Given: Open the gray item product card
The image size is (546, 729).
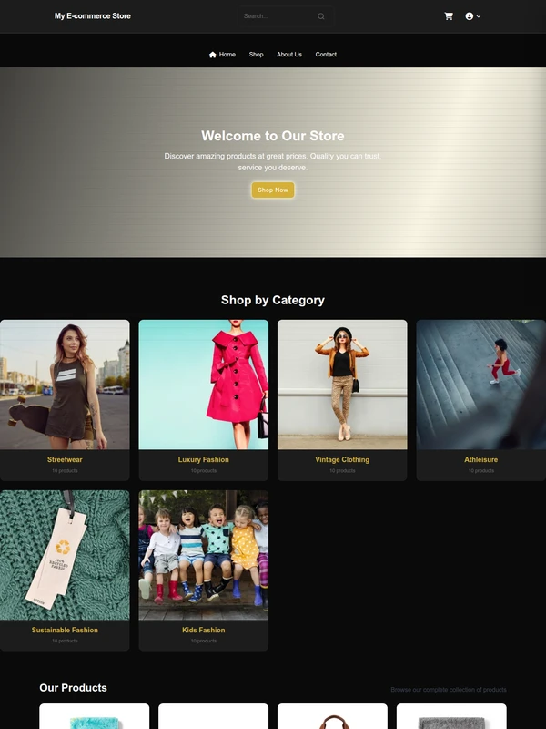Looking at the screenshot, I should pyautogui.click(x=451, y=716).
